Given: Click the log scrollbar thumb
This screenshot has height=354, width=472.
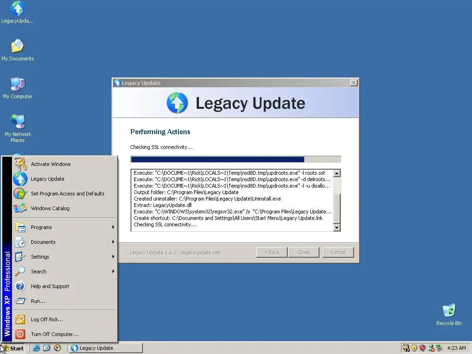Looking at the screenshot, I should pyautogui.click(x=337, y=209).
